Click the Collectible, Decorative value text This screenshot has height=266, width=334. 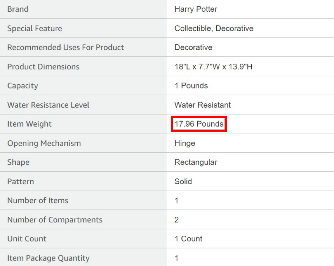(x=214, y=28)
